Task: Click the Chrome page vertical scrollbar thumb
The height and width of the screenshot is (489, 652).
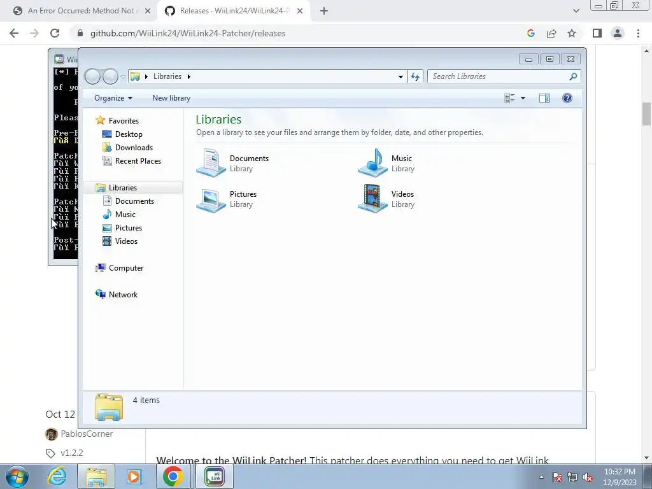Action: (646, 113)
